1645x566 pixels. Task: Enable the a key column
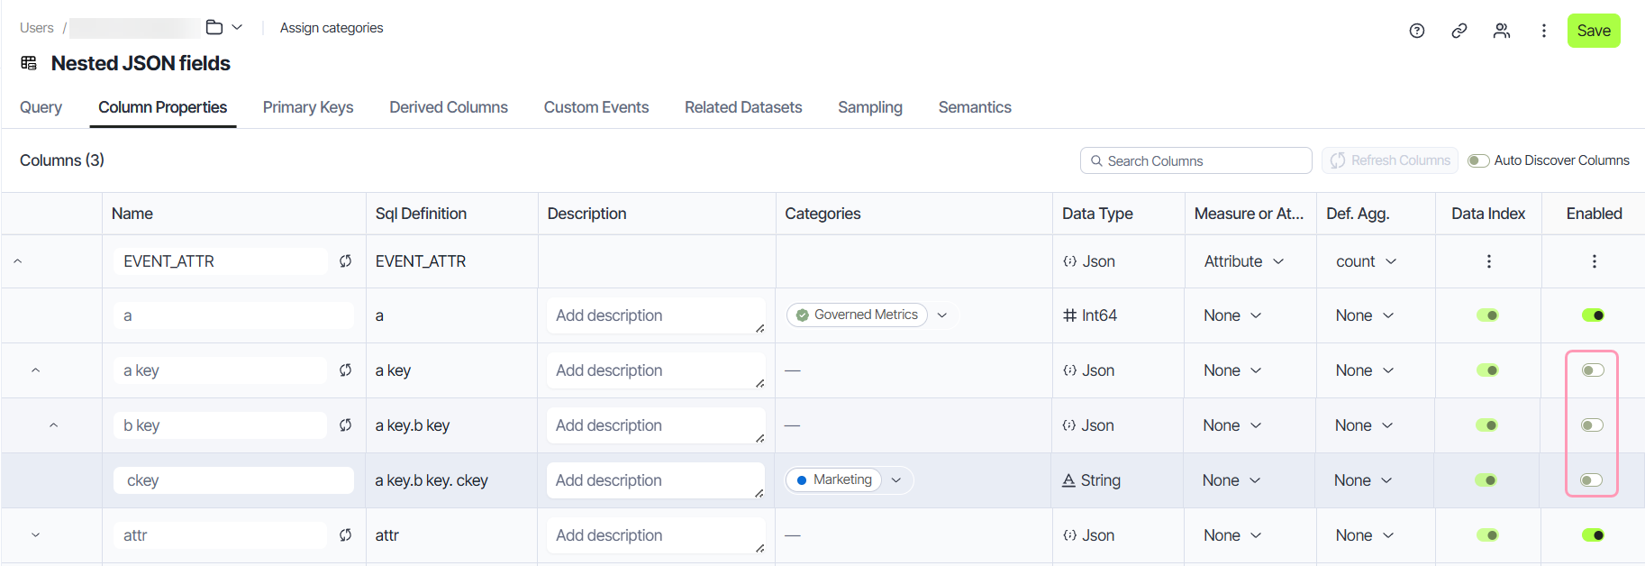[1593, 370]
